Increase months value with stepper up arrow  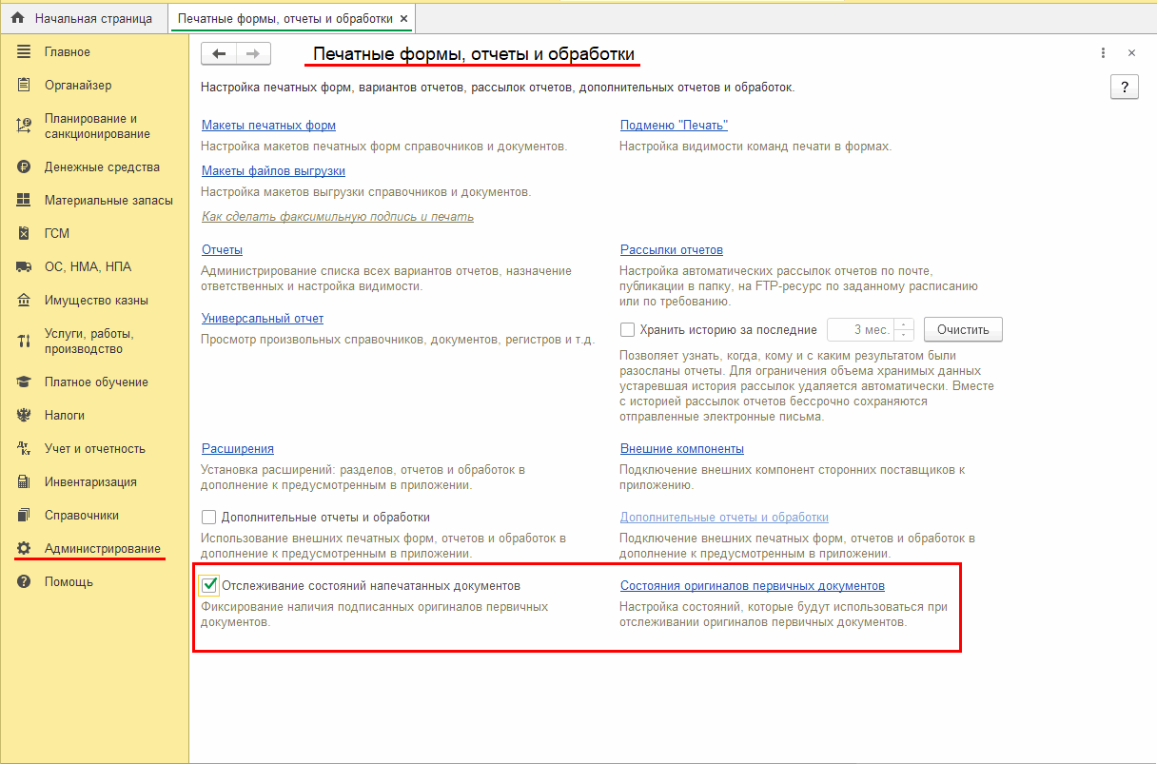[904, 324]
